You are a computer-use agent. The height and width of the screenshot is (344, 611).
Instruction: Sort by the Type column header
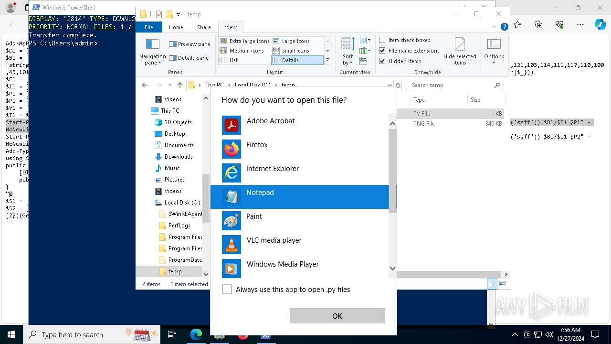439,100
